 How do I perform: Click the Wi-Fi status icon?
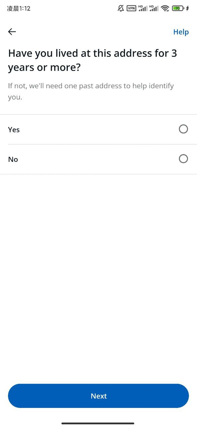(x=165, y=8)
